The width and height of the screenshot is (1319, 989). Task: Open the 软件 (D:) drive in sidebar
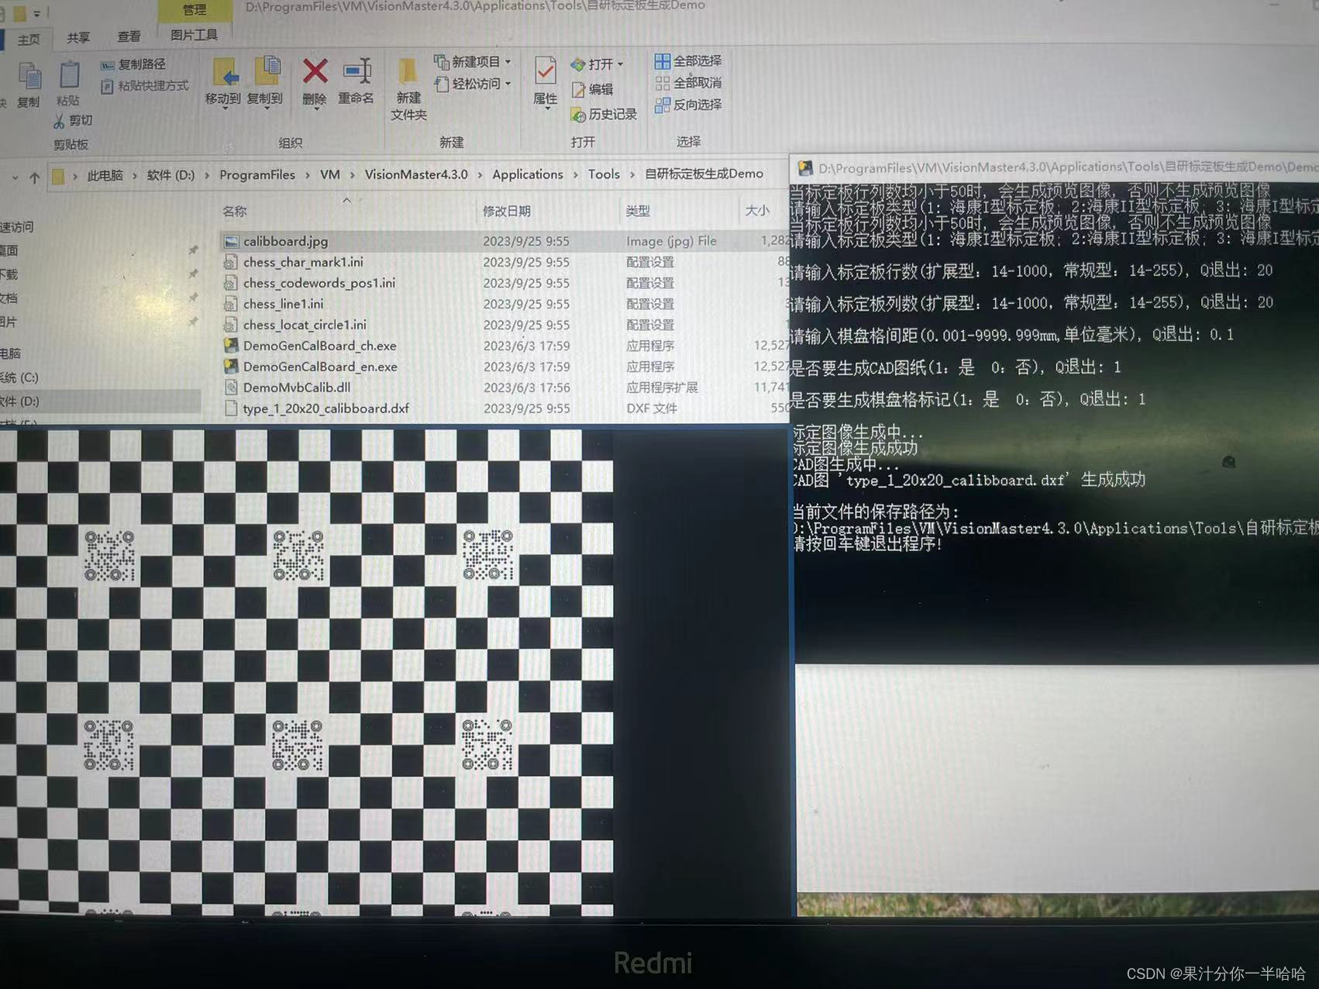[x=19, y=401]
